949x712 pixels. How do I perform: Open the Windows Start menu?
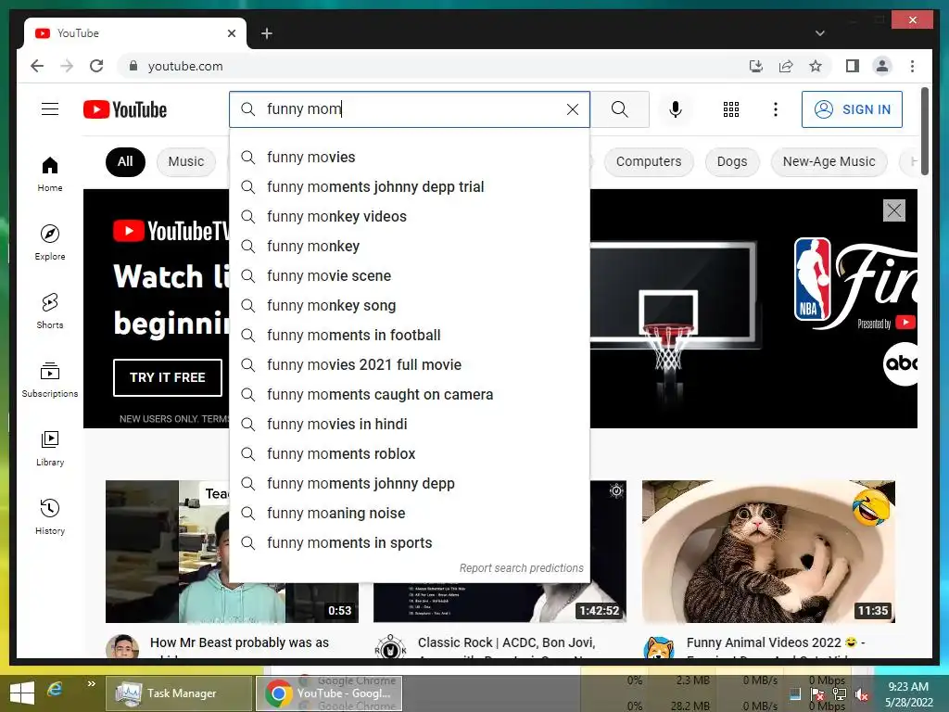pos(22,693)
